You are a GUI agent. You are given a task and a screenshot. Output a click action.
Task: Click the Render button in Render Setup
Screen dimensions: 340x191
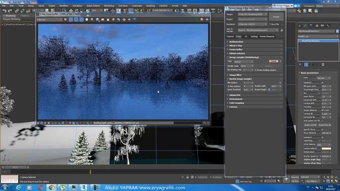tap(276, 16)
